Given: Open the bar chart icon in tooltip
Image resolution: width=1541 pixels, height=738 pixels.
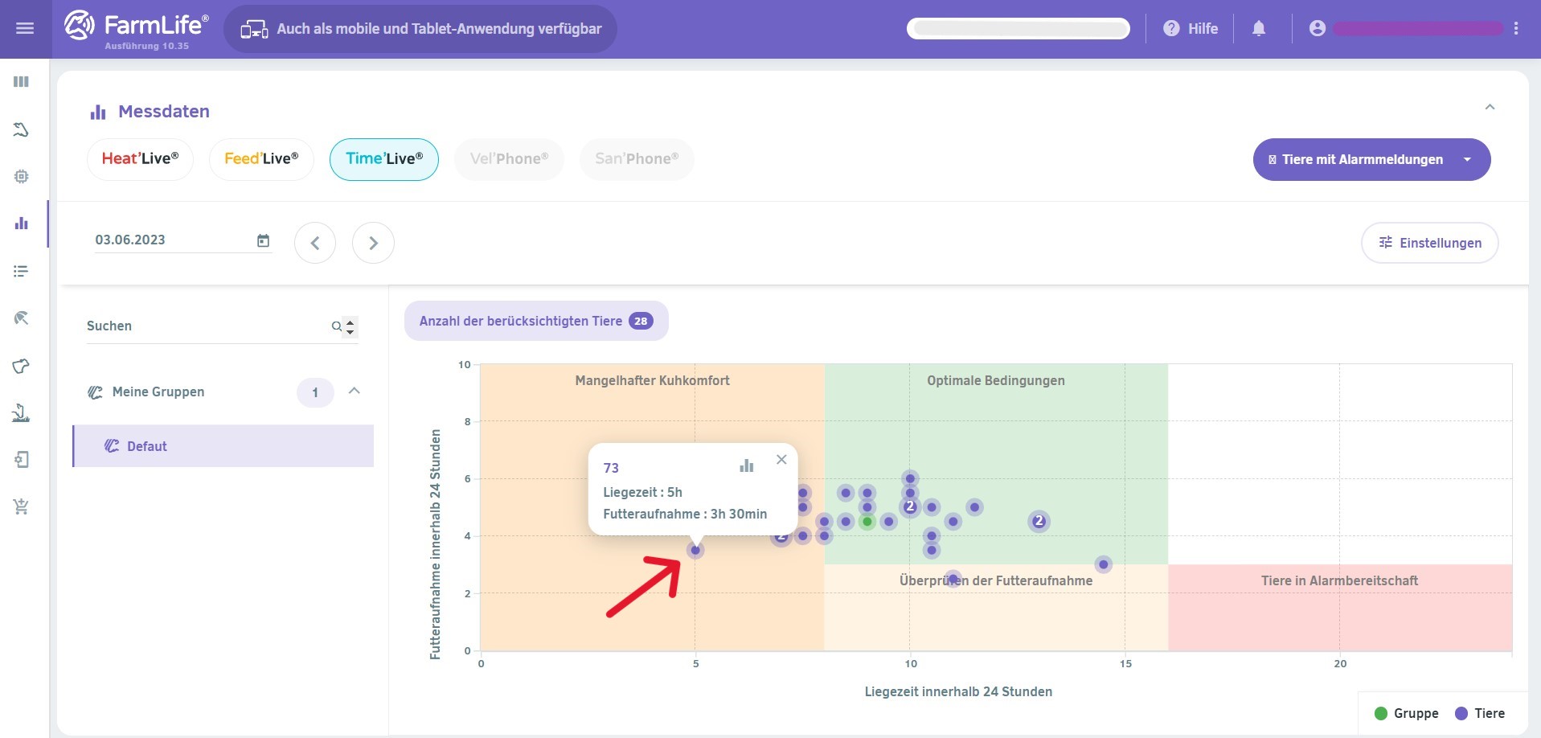Looking at the screenshot, I should (747, 465).
